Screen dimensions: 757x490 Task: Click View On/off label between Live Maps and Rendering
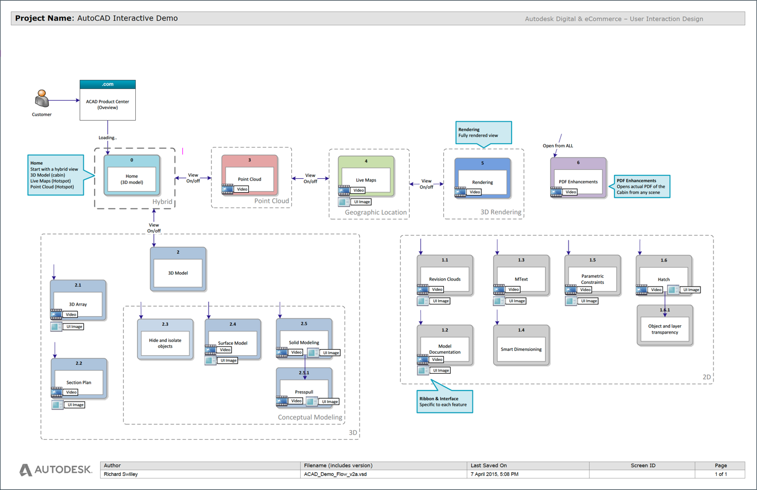(x=427, y=184)
